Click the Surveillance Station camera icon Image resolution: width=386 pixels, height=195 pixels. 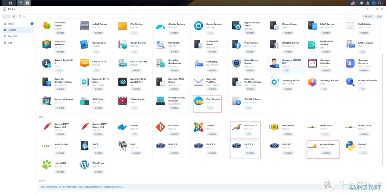pyautogui.click(x=236, y=63)
